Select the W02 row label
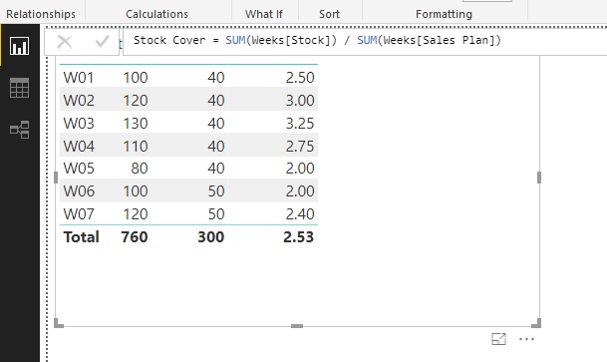The width and height of the screenshot is (607, 362). (79, 101)
